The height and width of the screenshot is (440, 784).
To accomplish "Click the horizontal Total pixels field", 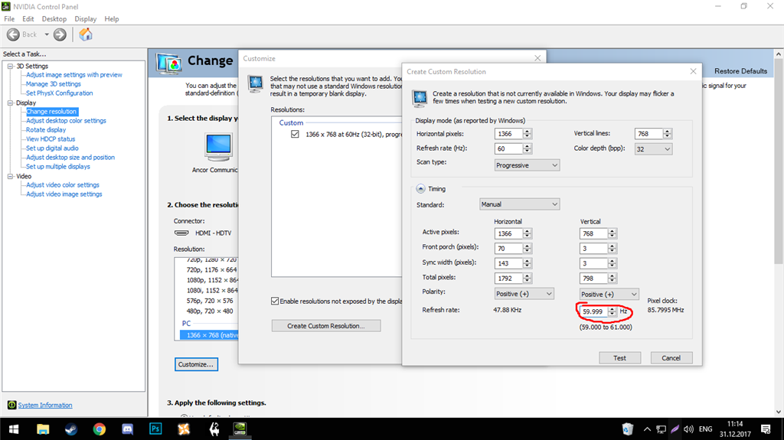I will [x=509, y=279].
